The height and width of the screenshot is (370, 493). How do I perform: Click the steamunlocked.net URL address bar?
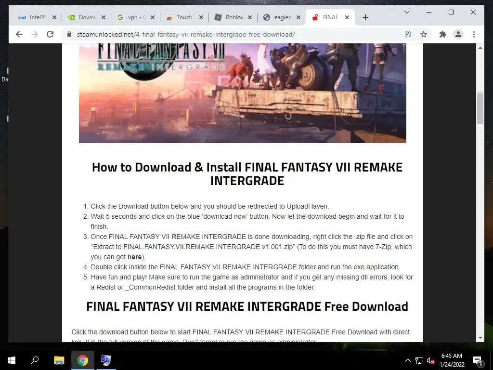coord(185,34)
